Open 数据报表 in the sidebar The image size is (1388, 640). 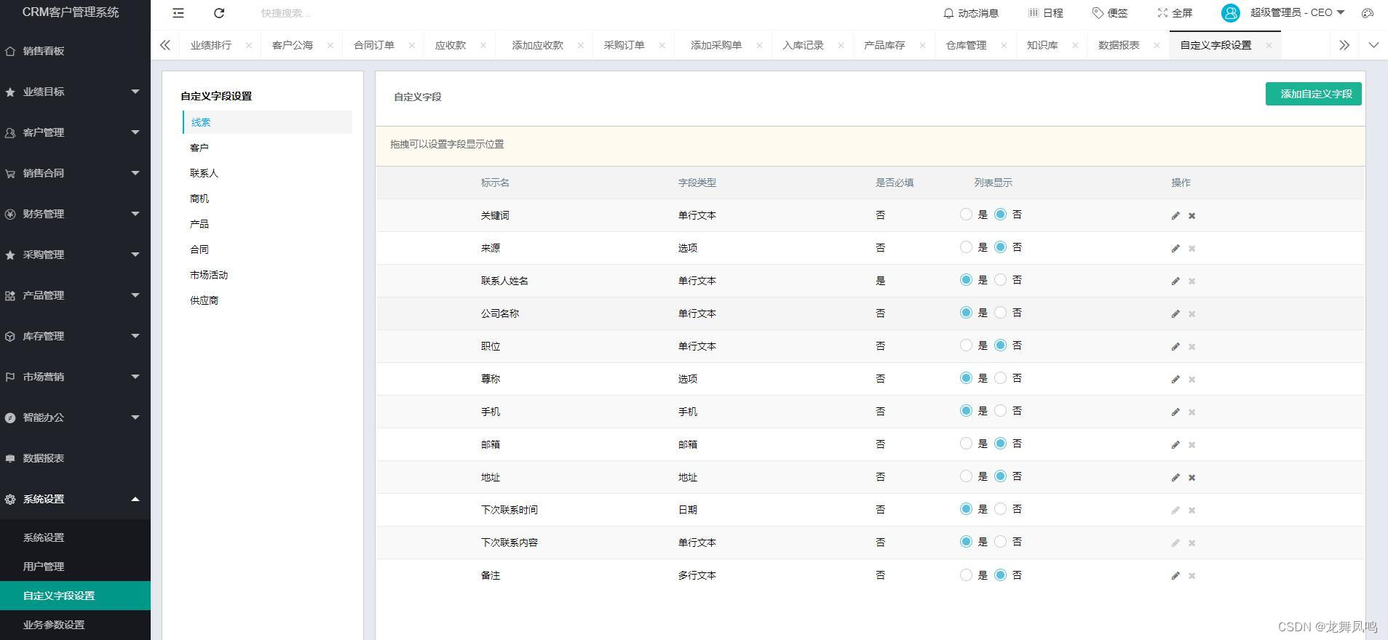click(x=75, y=458)
